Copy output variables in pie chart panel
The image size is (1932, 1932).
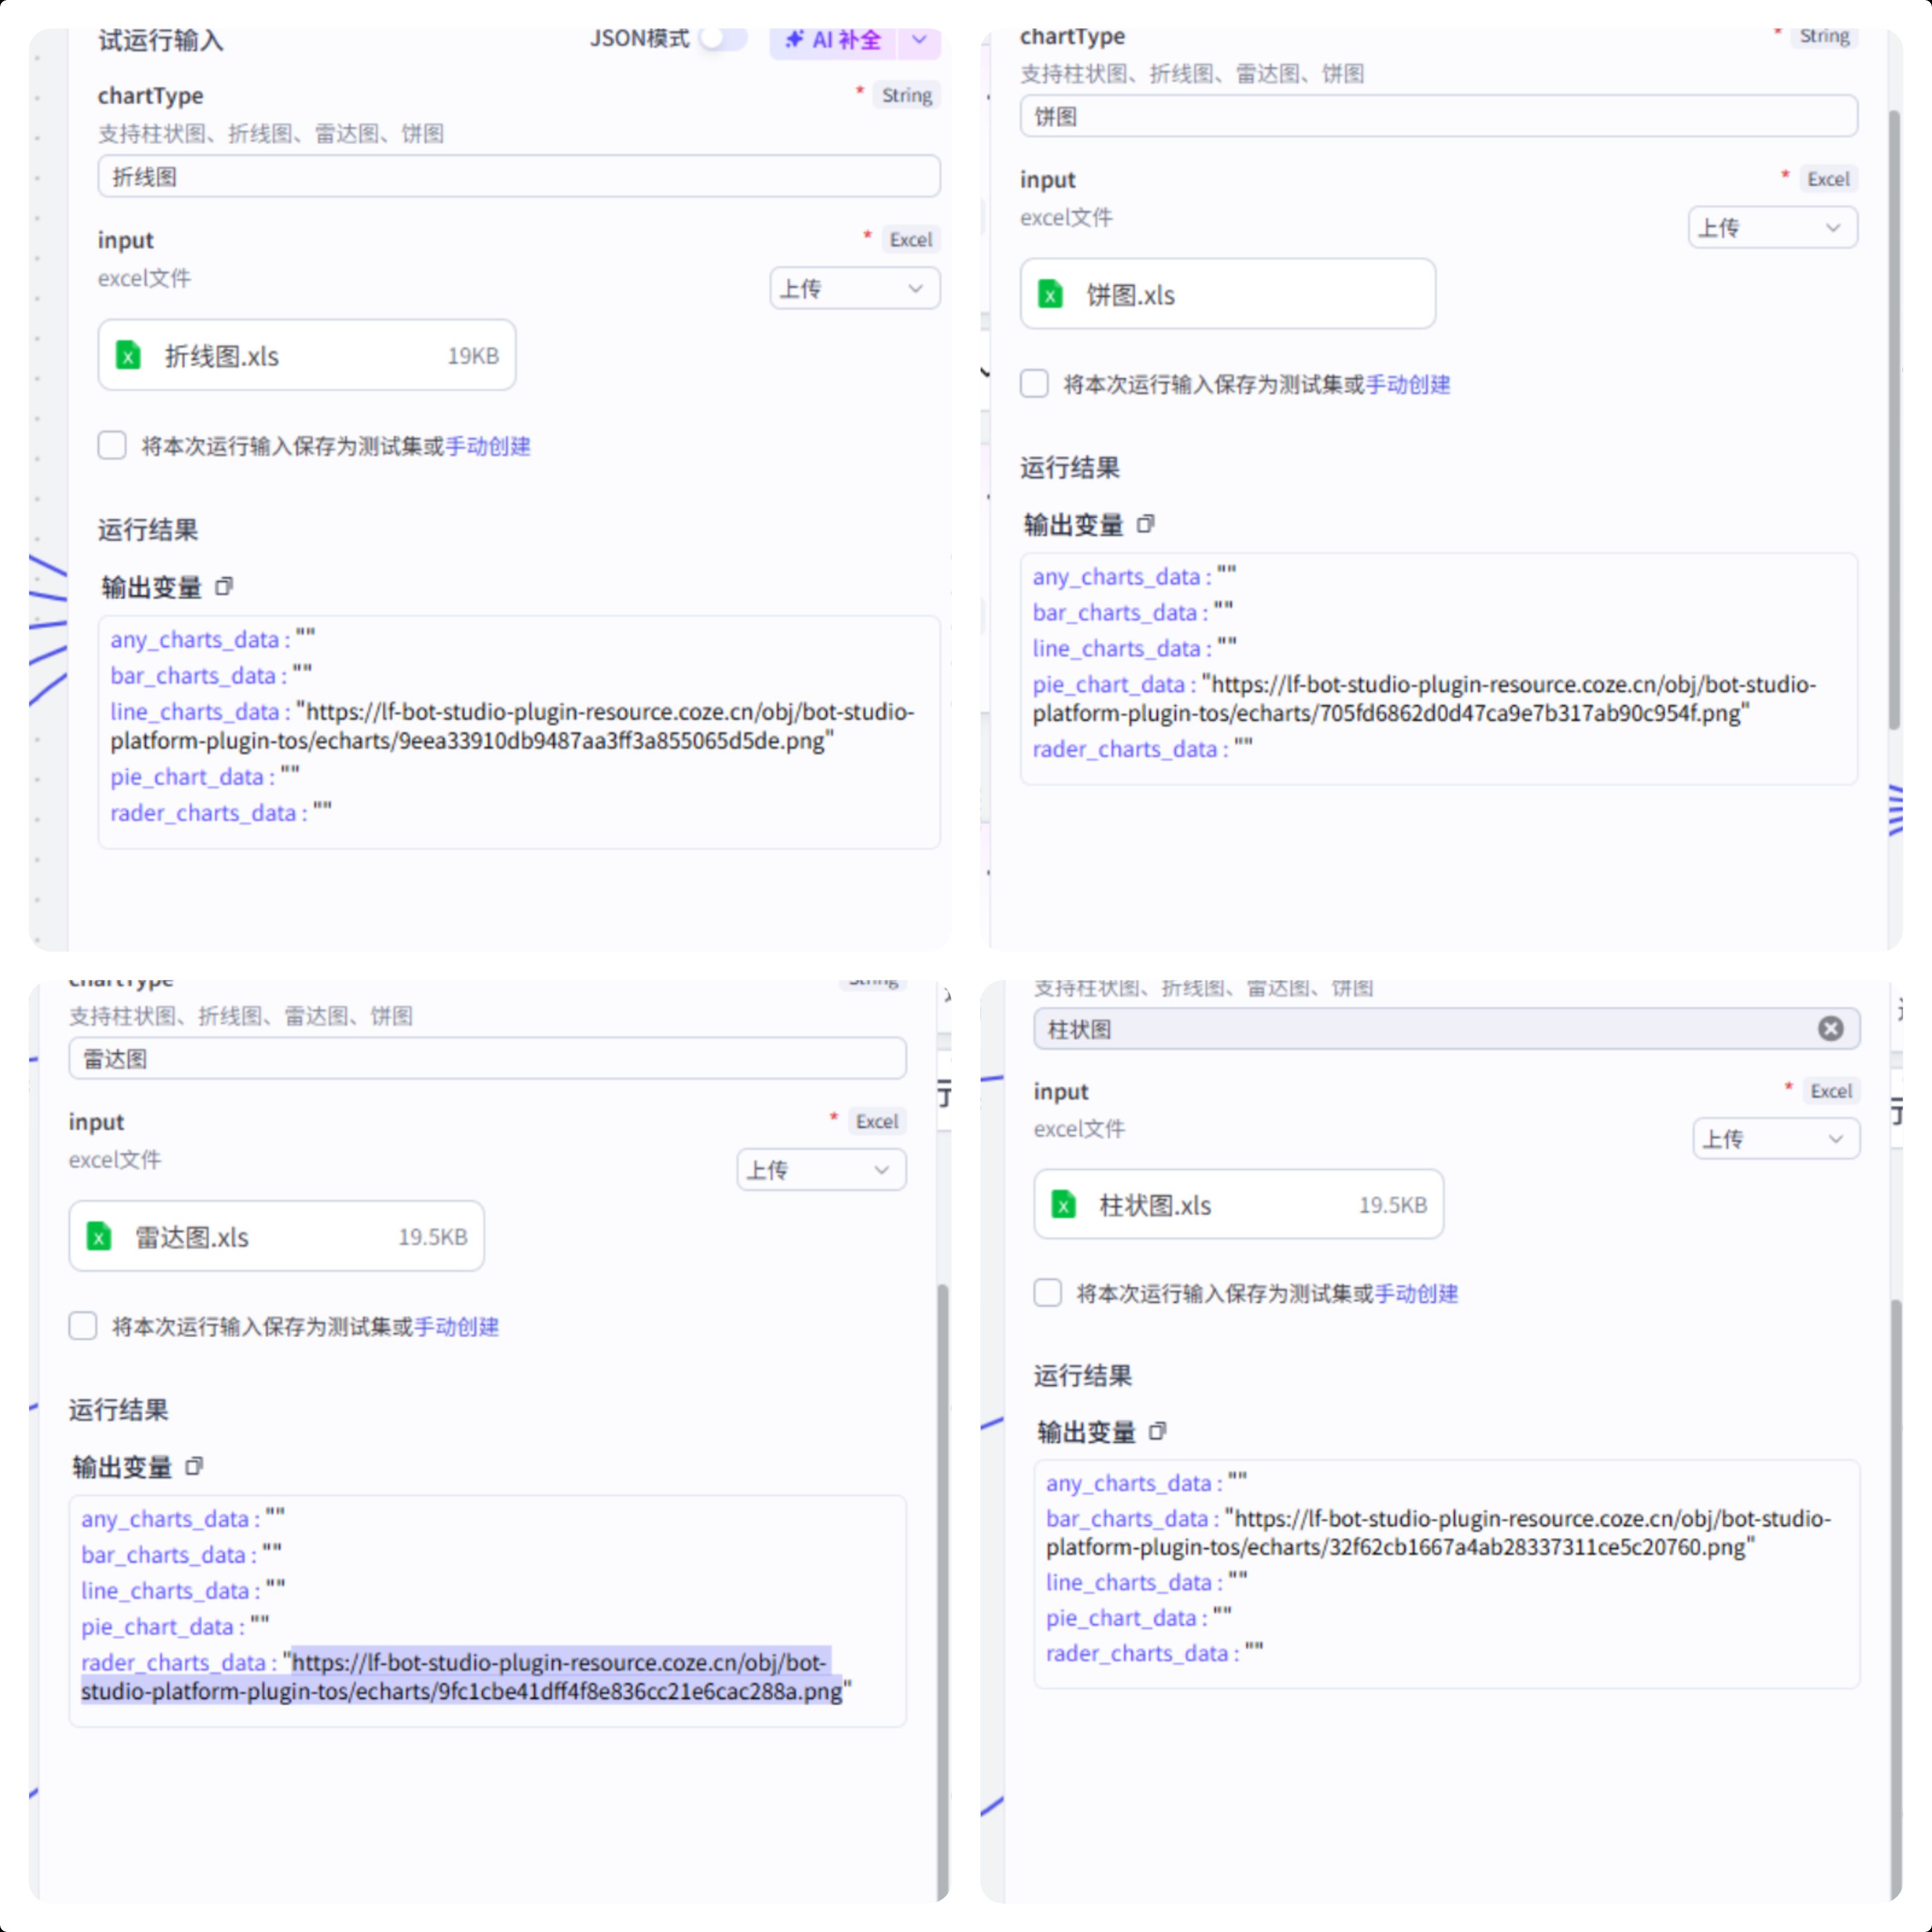pyautogui.click(x=1146, y=524)
